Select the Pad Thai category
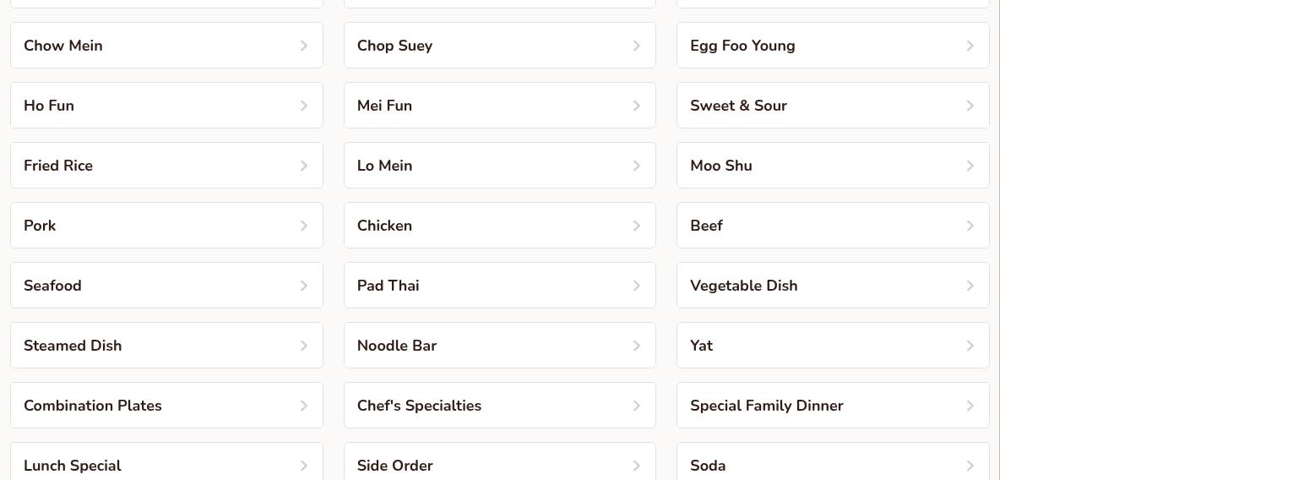This screenshot has height=480, width=1304. (499, 286)
